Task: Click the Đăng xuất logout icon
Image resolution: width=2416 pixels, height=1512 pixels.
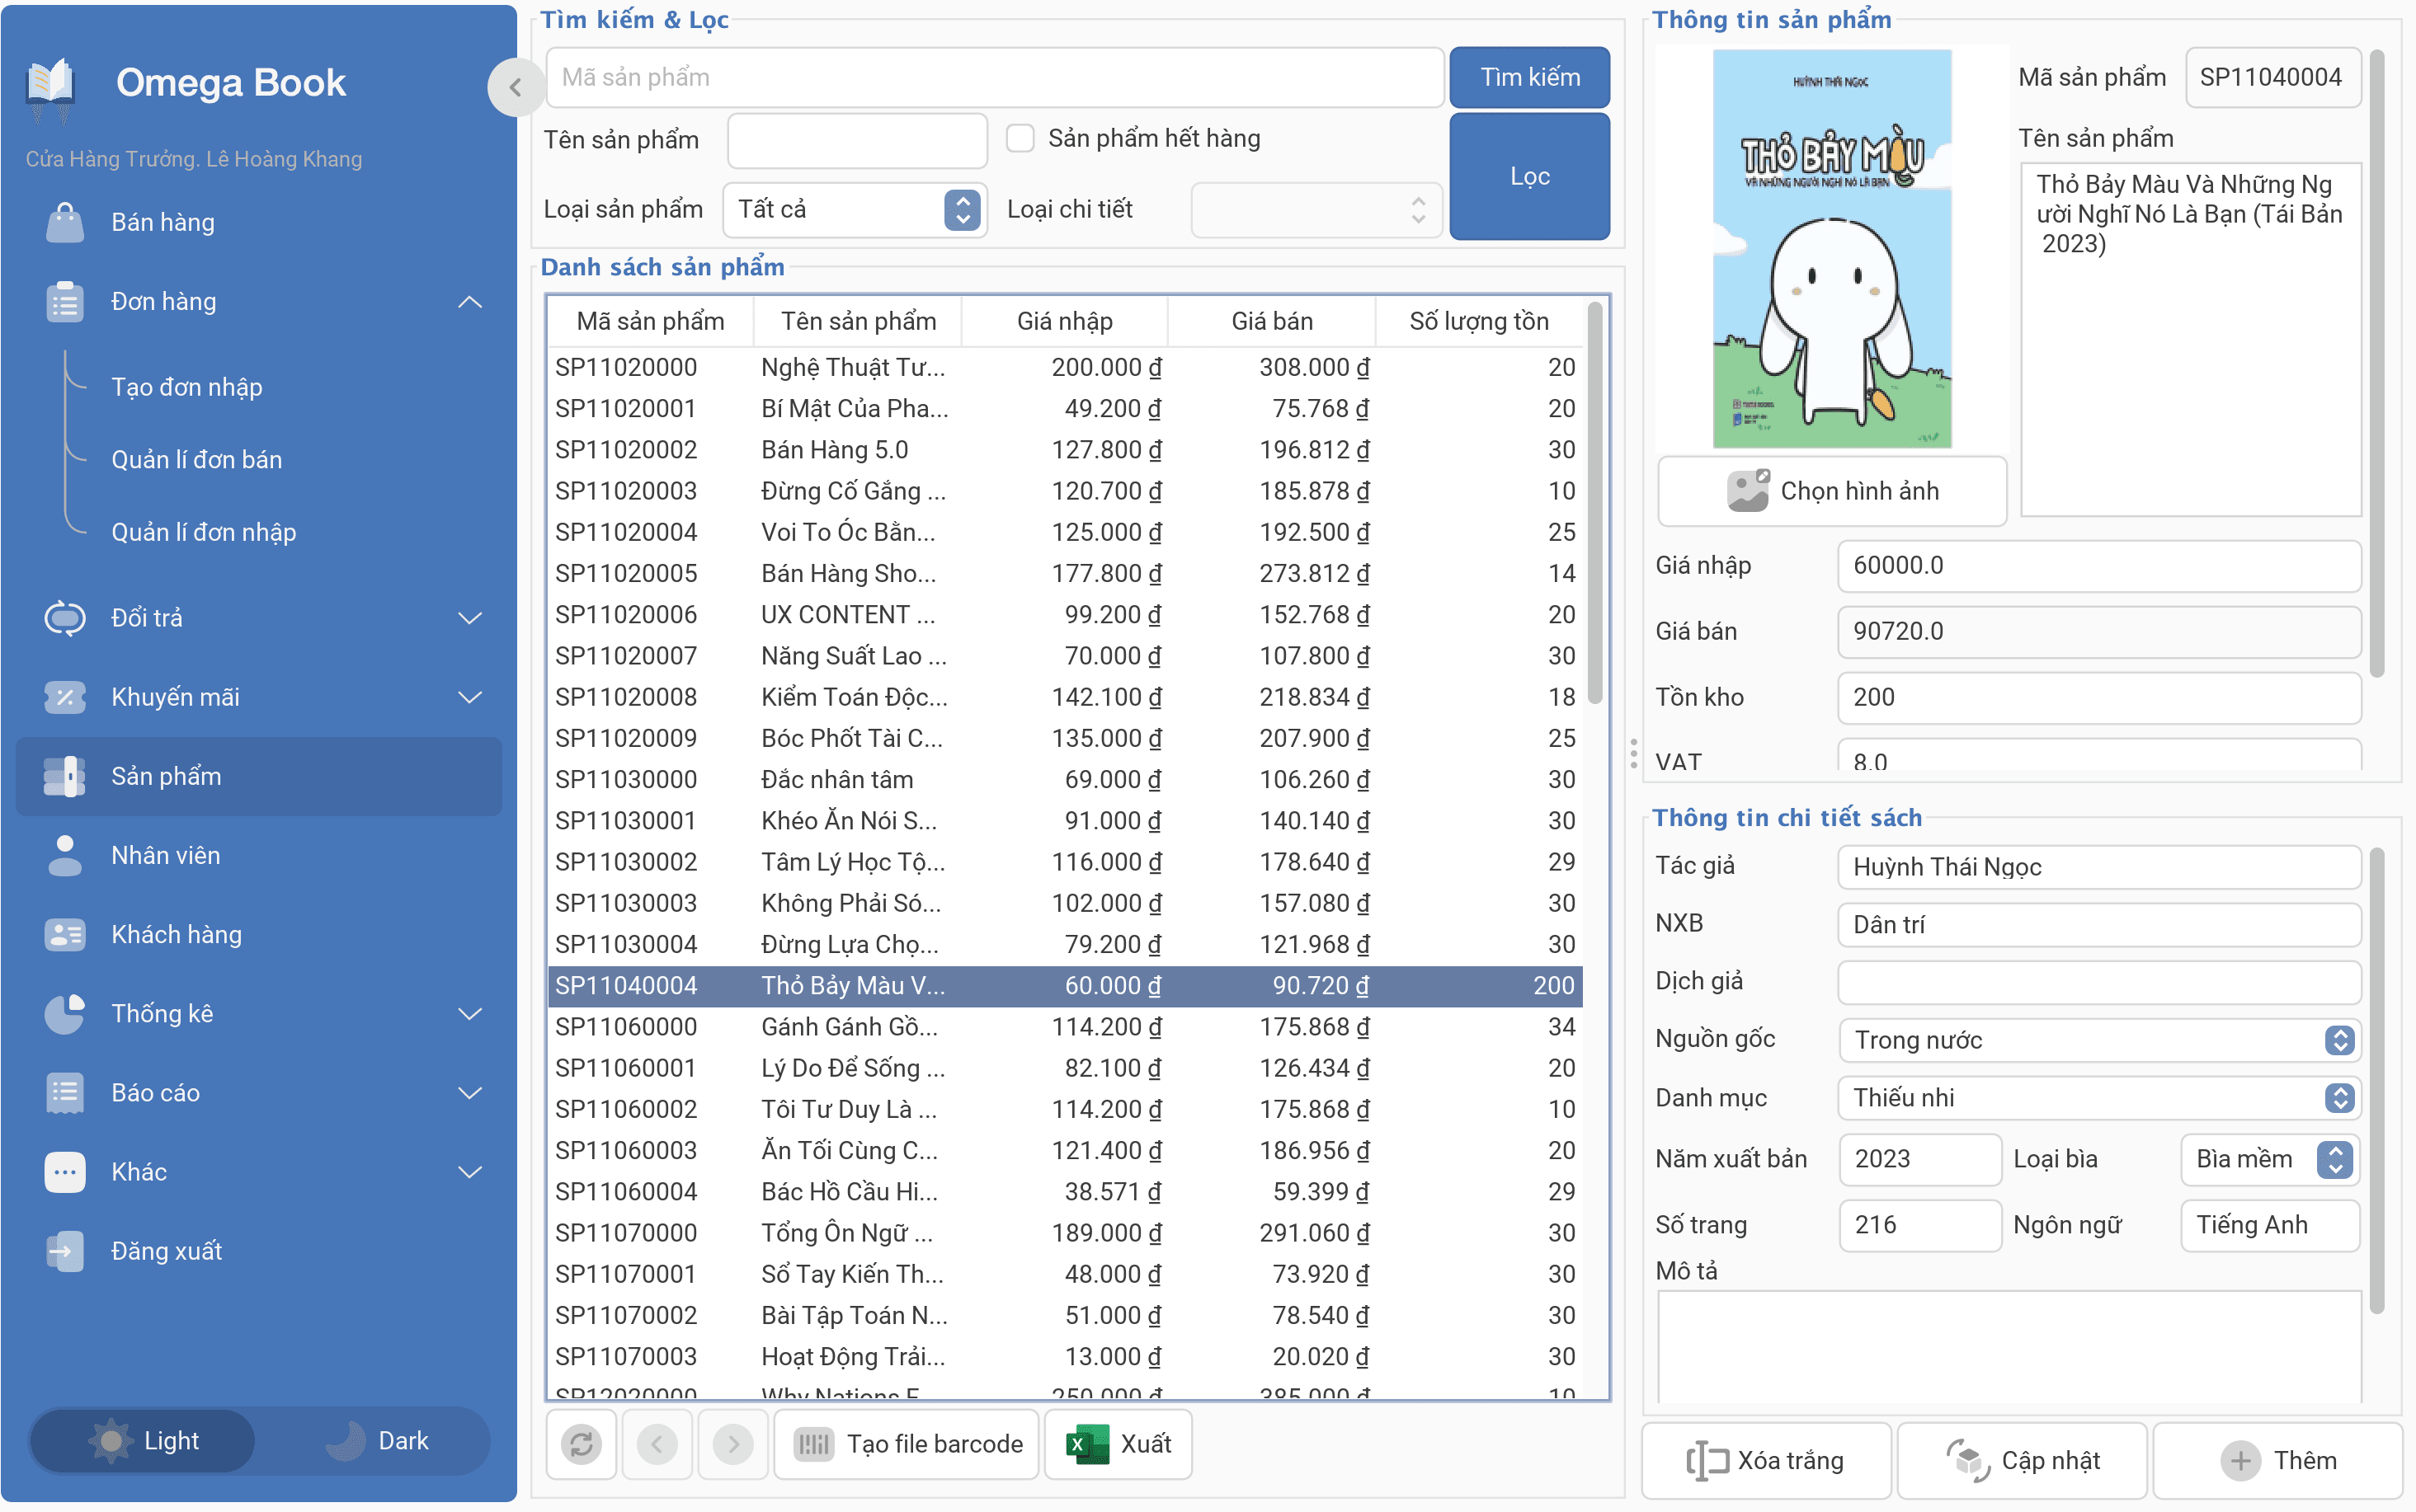Action: click(x=65, y=1251)
